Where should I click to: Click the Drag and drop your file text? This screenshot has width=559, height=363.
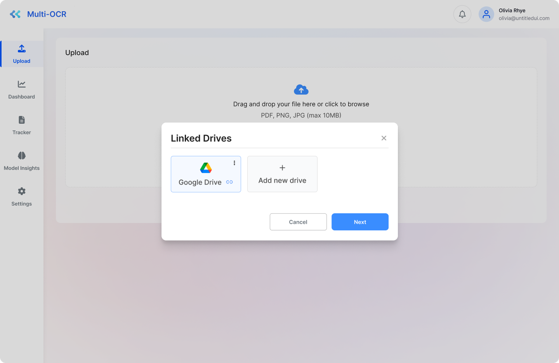pos(301,104)
